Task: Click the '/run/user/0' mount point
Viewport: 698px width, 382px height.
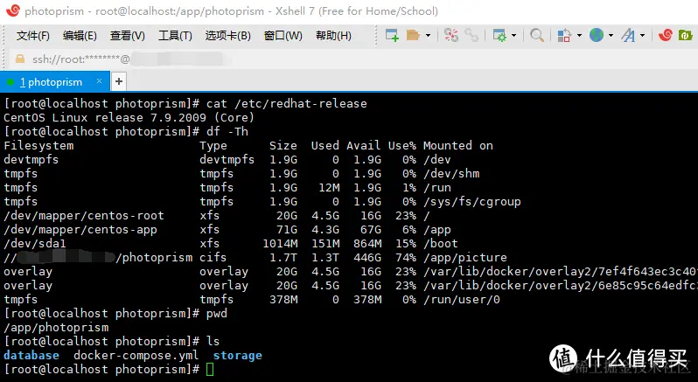Action: 462,300
